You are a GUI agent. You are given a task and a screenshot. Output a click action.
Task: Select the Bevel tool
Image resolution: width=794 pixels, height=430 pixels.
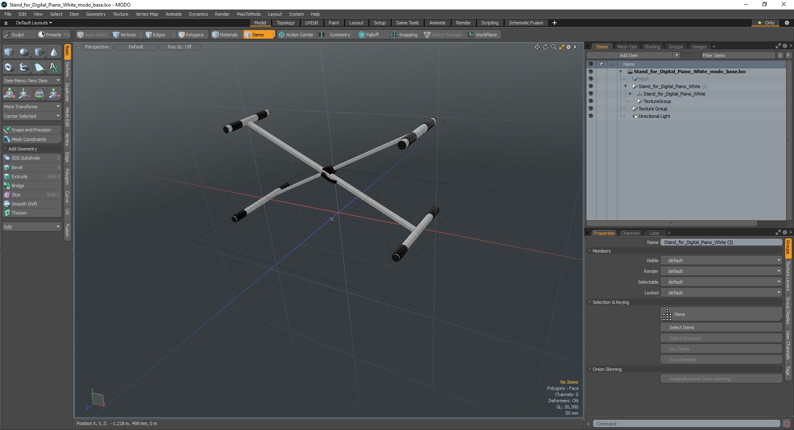tap(32, 167)
